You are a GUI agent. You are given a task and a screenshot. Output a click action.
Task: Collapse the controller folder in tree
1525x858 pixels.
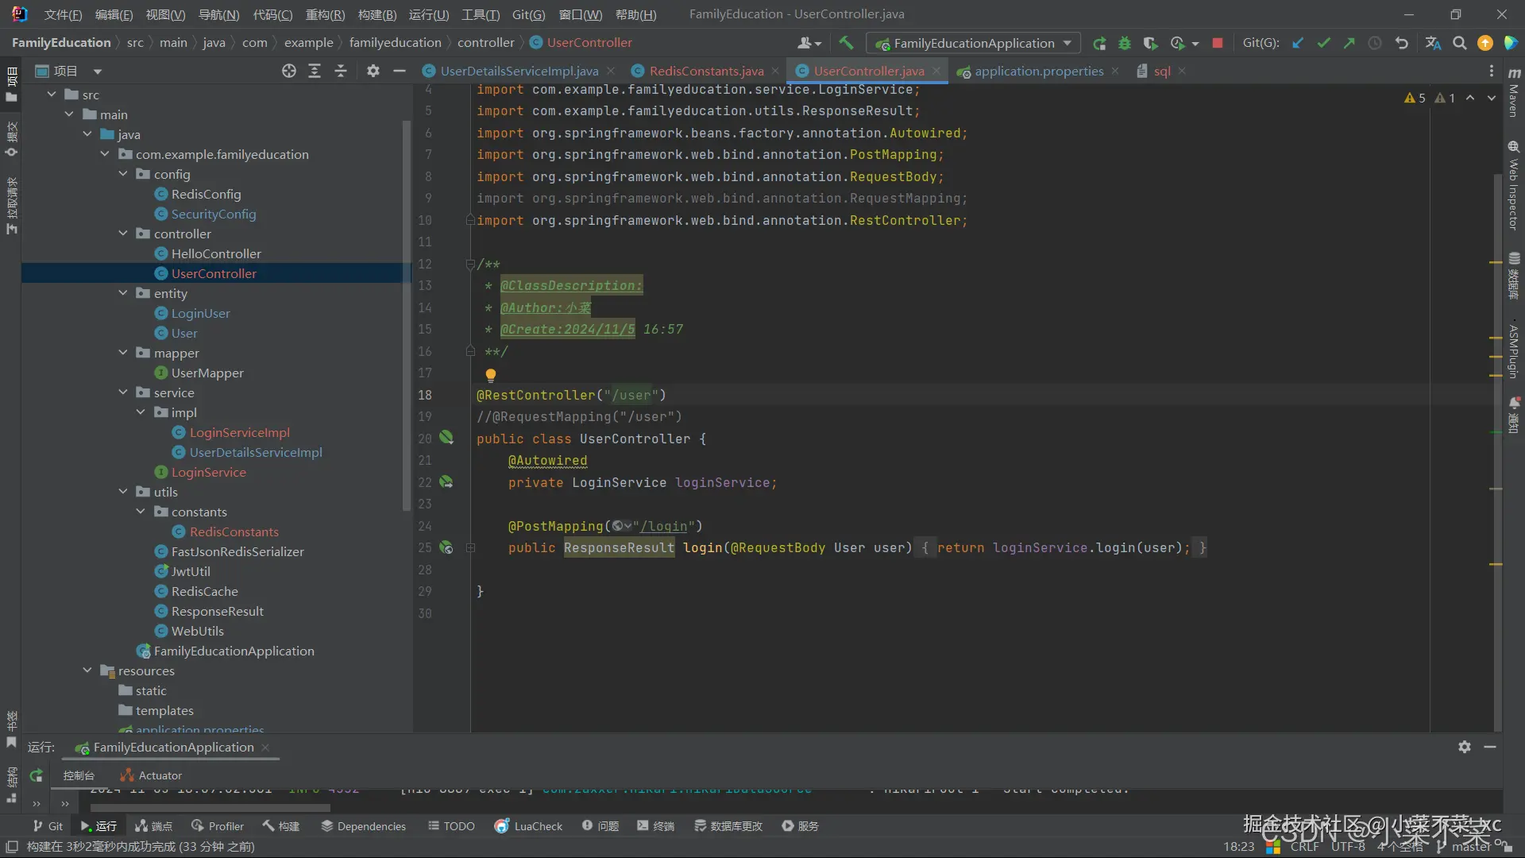pyautogui.click(x=123, y=234)
